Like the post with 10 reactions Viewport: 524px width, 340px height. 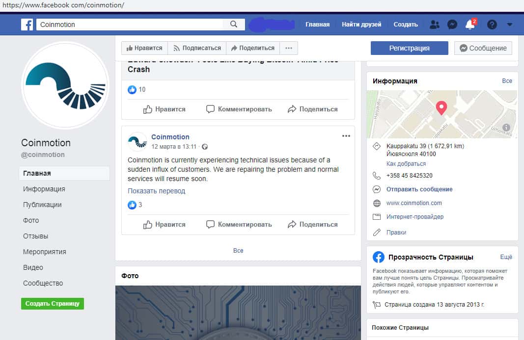164,109
